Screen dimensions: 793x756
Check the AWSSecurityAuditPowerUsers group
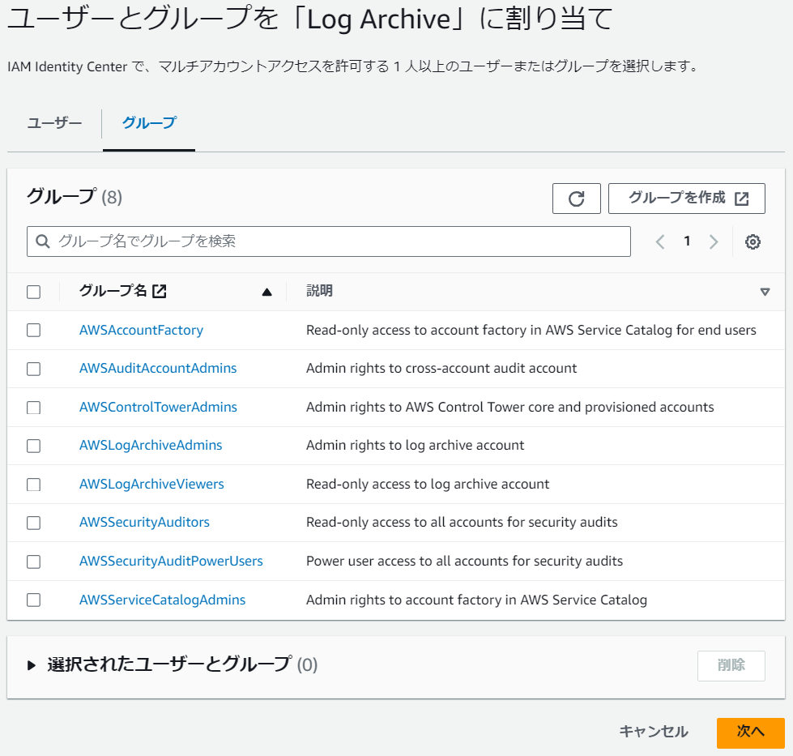tap(33, 562)
